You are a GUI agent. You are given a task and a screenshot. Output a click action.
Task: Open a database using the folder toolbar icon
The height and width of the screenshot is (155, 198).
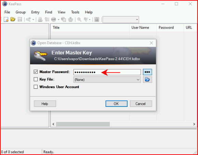pyautogui.click(x=13, y=19)
